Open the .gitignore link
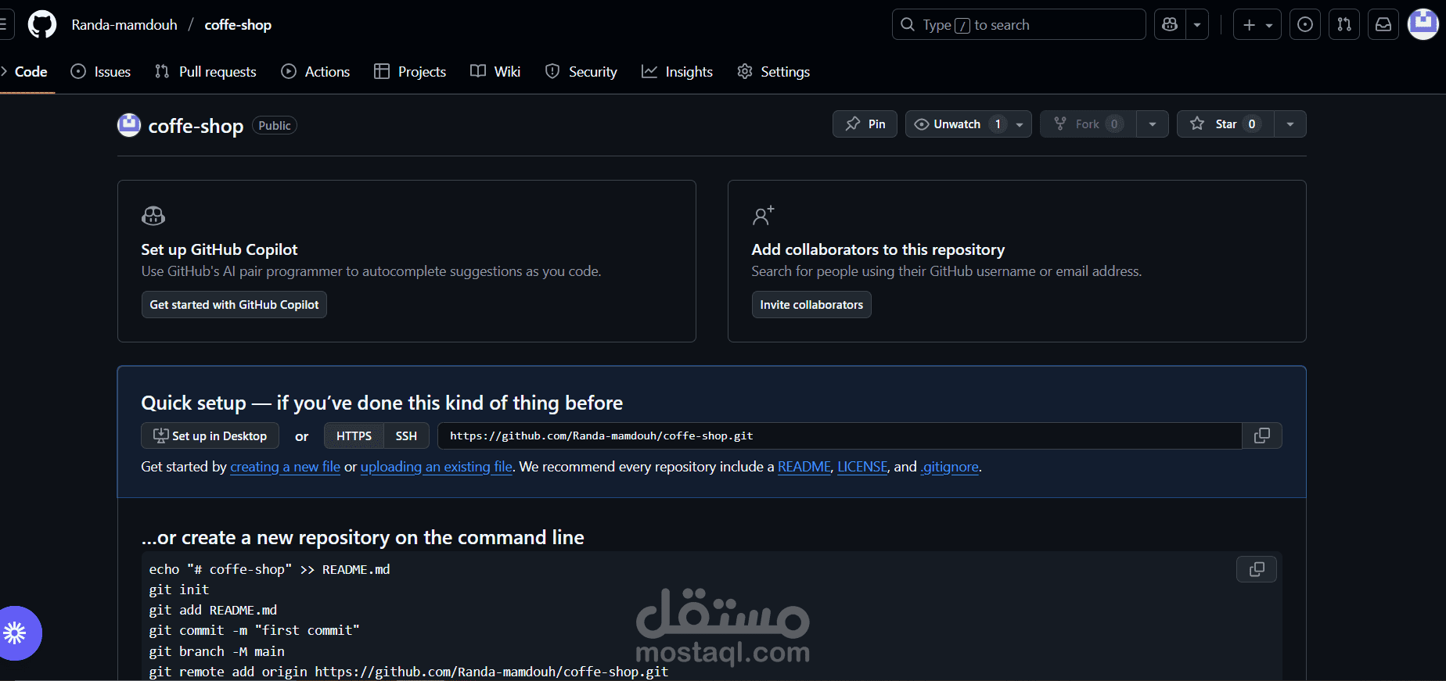Viewport: 1446px width, 681px height. point(950,467)
